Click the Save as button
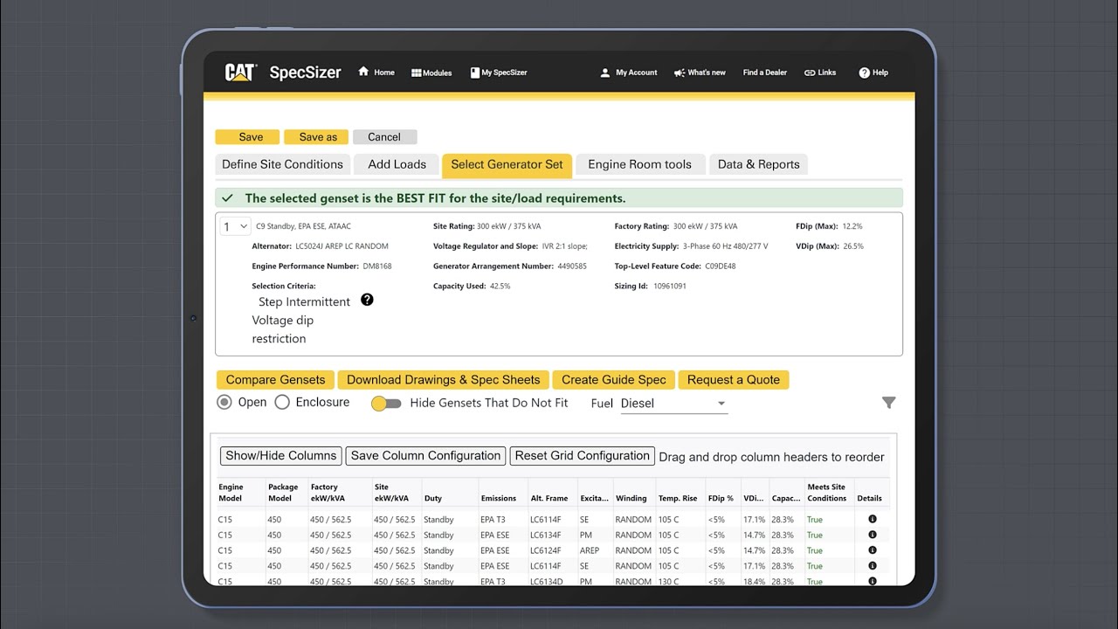1118x629 pixels. click(318, 137)
